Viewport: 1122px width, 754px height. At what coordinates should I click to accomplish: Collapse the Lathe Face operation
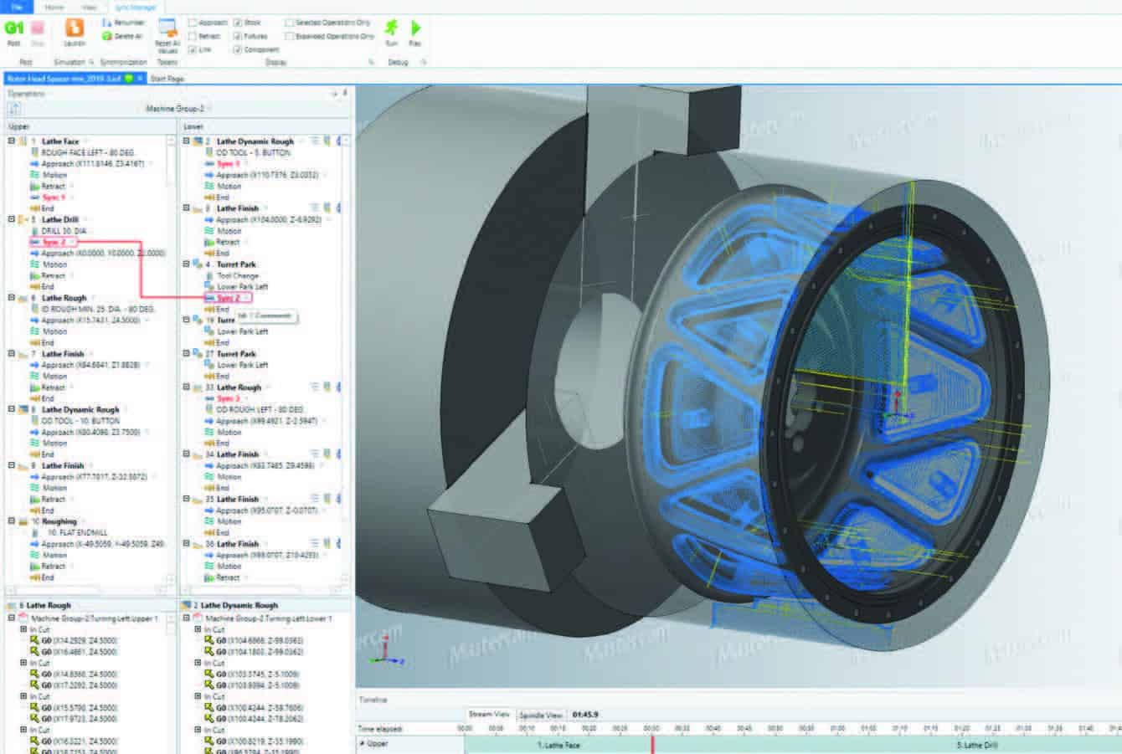pyautogui.click(x=12, y=141)
